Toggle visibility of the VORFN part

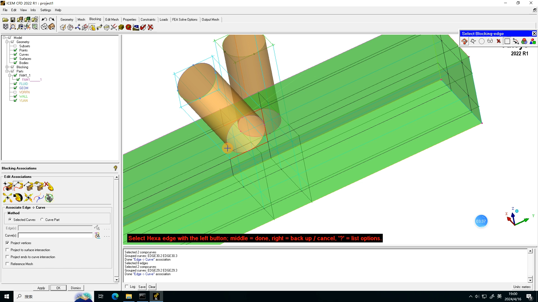tap(15, 92)
